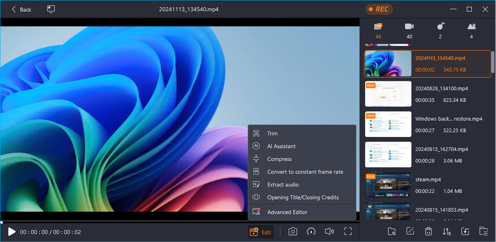Start recording with the REC button
This screenshot has width=496, height=242.
pyautogui.click(x=379, y=9)
